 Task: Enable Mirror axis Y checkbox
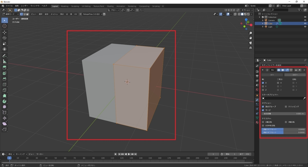(263, 86)
